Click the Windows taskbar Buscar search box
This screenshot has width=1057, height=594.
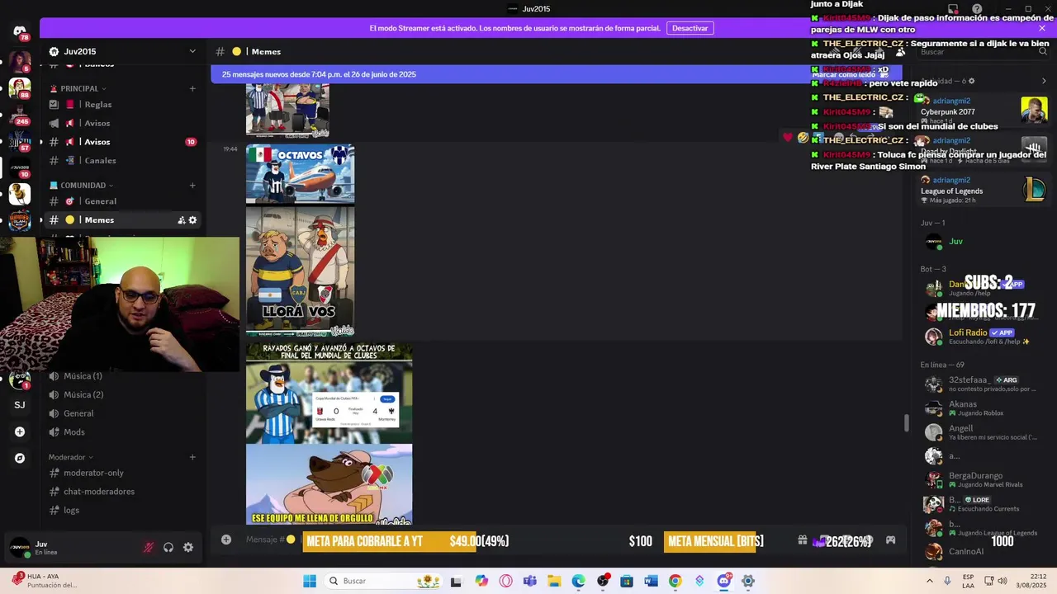coord(384,581)
